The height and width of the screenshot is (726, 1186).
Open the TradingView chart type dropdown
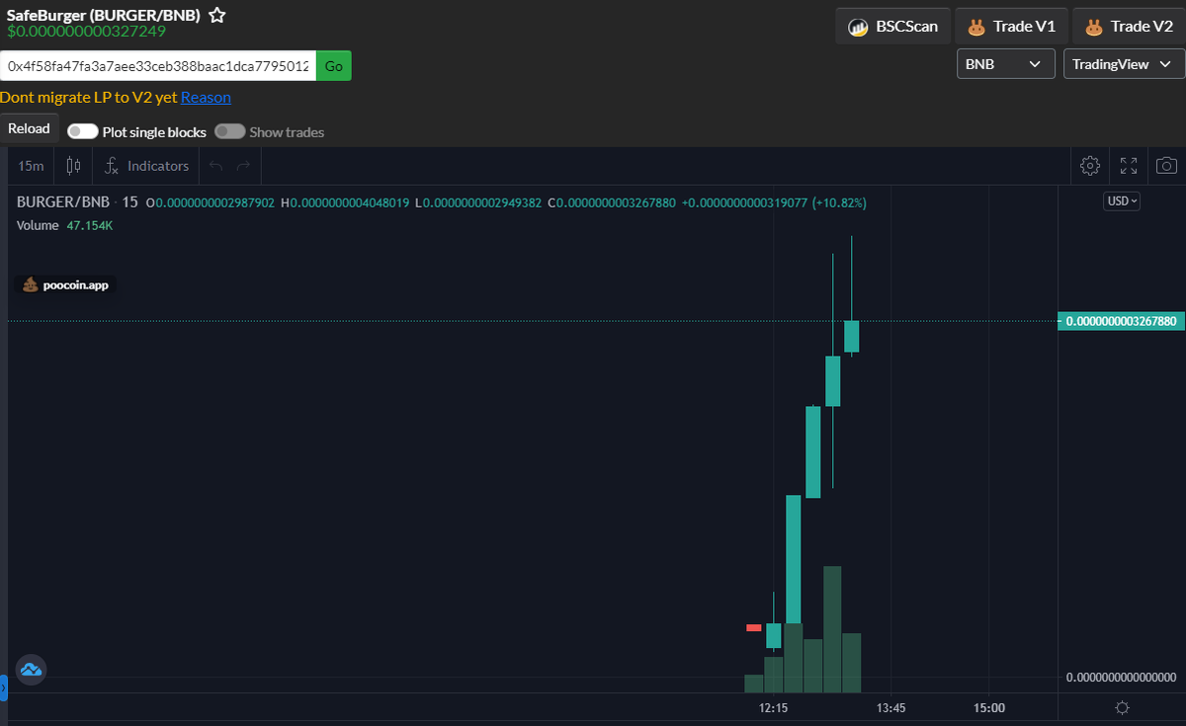(1124, 64)
